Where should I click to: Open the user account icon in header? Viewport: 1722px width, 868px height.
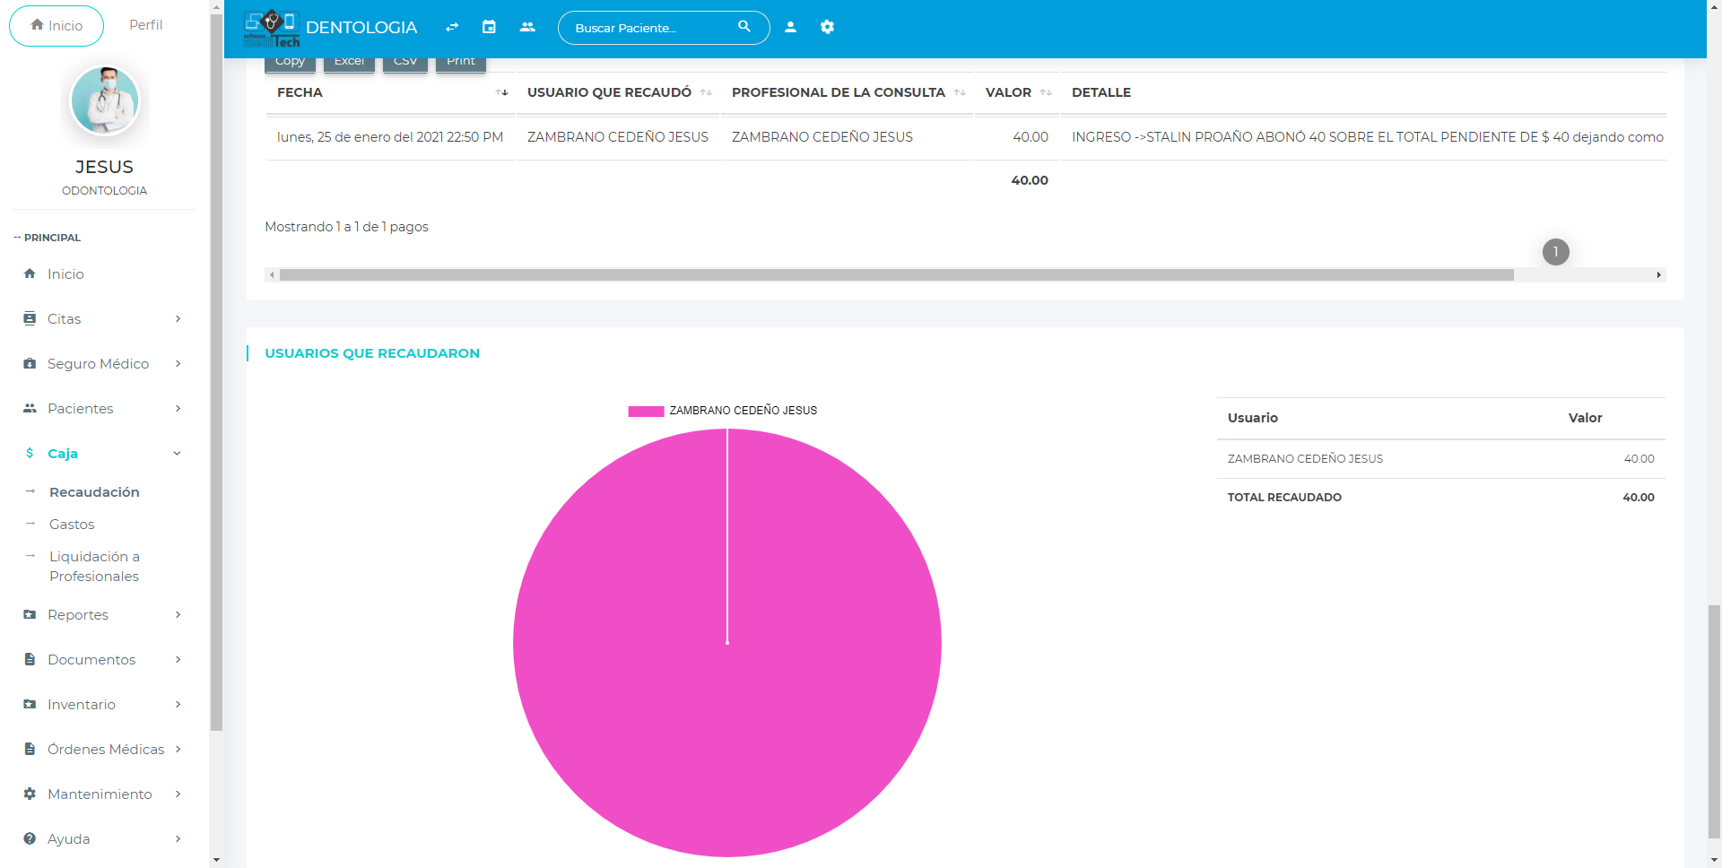[790, 27]
